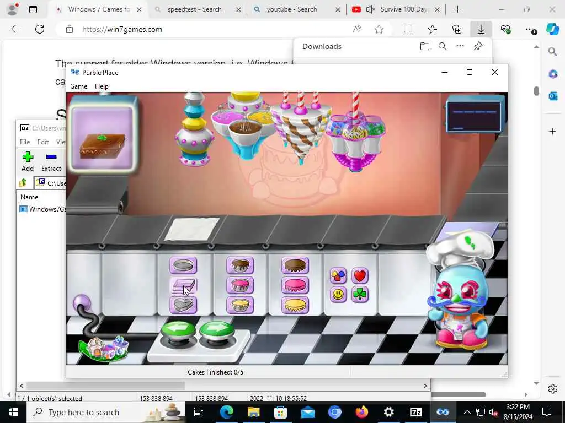
Task: Click the Add button in 7-Zip toolbar
Action: pos(28,161)
